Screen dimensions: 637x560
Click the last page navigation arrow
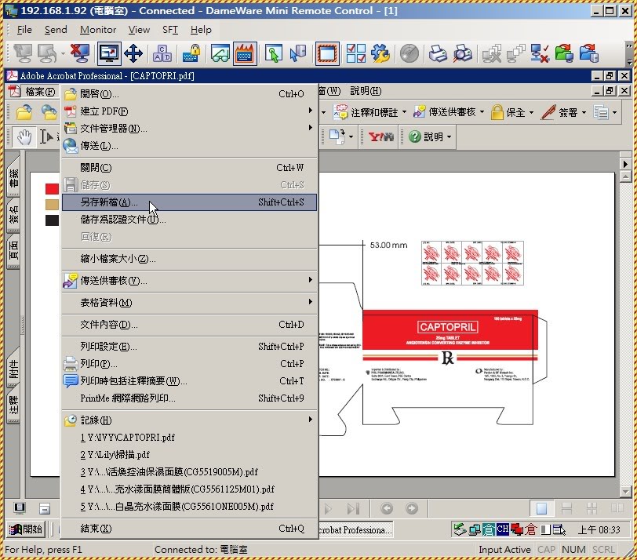[x=353, y=508]
